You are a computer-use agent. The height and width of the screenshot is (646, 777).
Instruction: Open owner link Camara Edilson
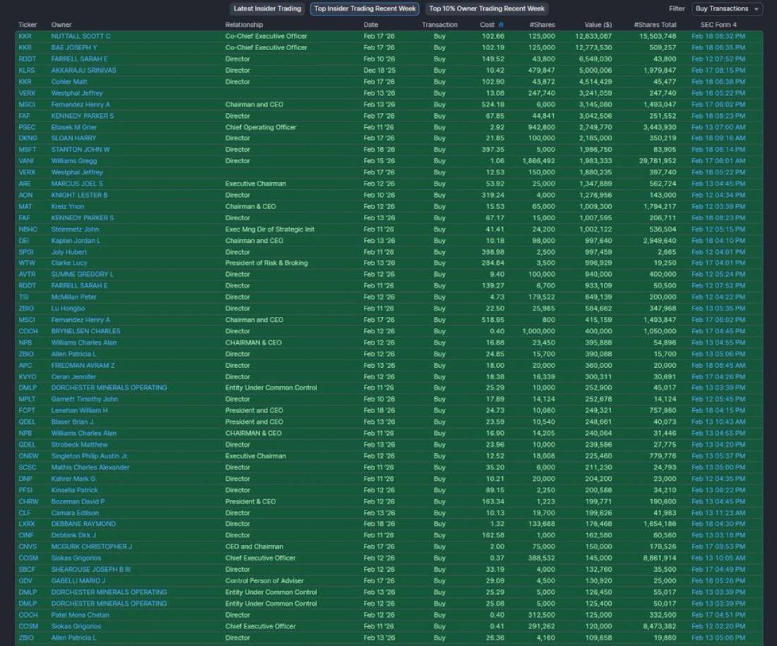click(75, 513)
